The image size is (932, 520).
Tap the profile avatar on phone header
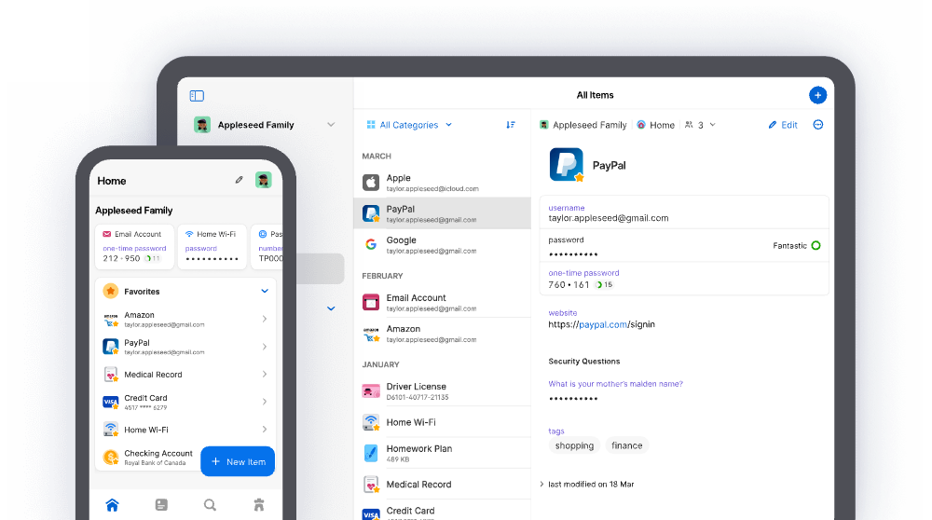264,180
